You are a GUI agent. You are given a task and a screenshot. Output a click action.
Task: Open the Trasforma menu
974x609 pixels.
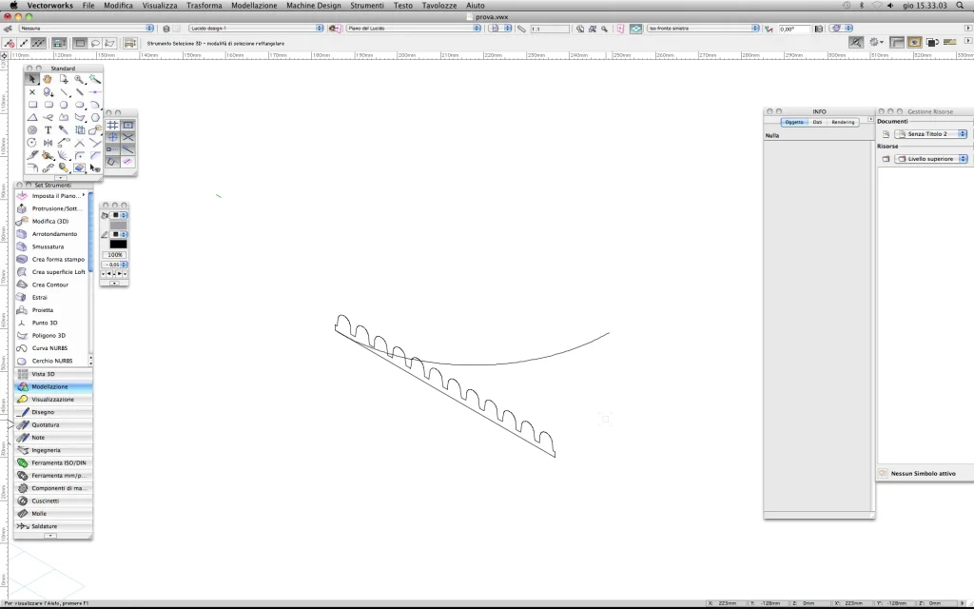204,6
